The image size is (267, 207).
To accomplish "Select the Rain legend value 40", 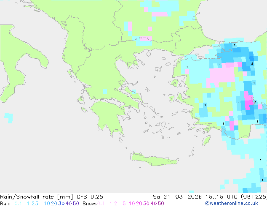I will (x=69, y=204).
